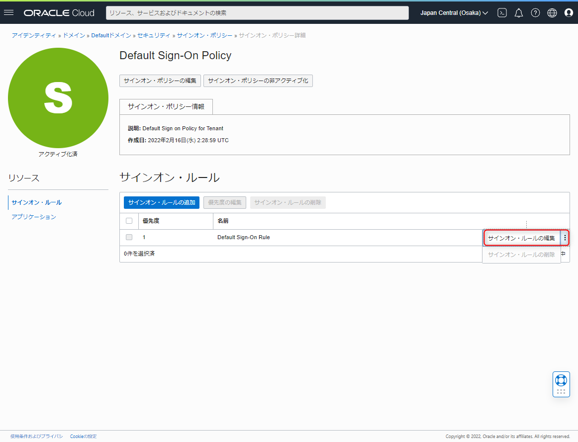Open the Cloud Shell developer tools icon
Viewport: 578px width, 442px height.
502,13
